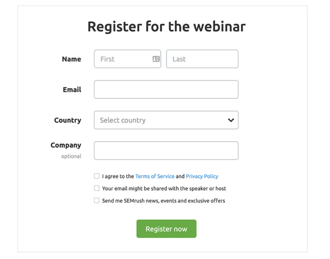Select the Email input box

(x=166, y=89)
